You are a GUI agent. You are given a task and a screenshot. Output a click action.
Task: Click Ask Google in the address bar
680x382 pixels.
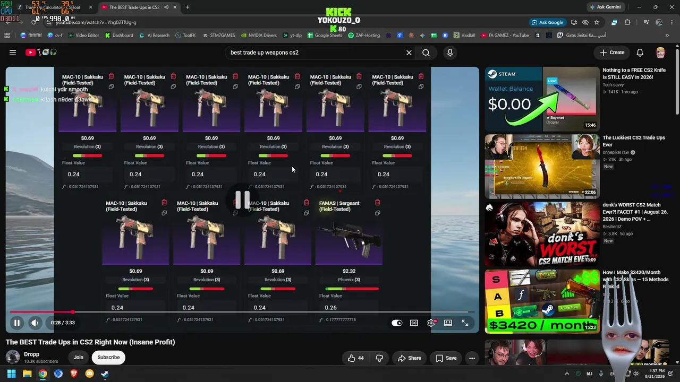tap(548, 22)
